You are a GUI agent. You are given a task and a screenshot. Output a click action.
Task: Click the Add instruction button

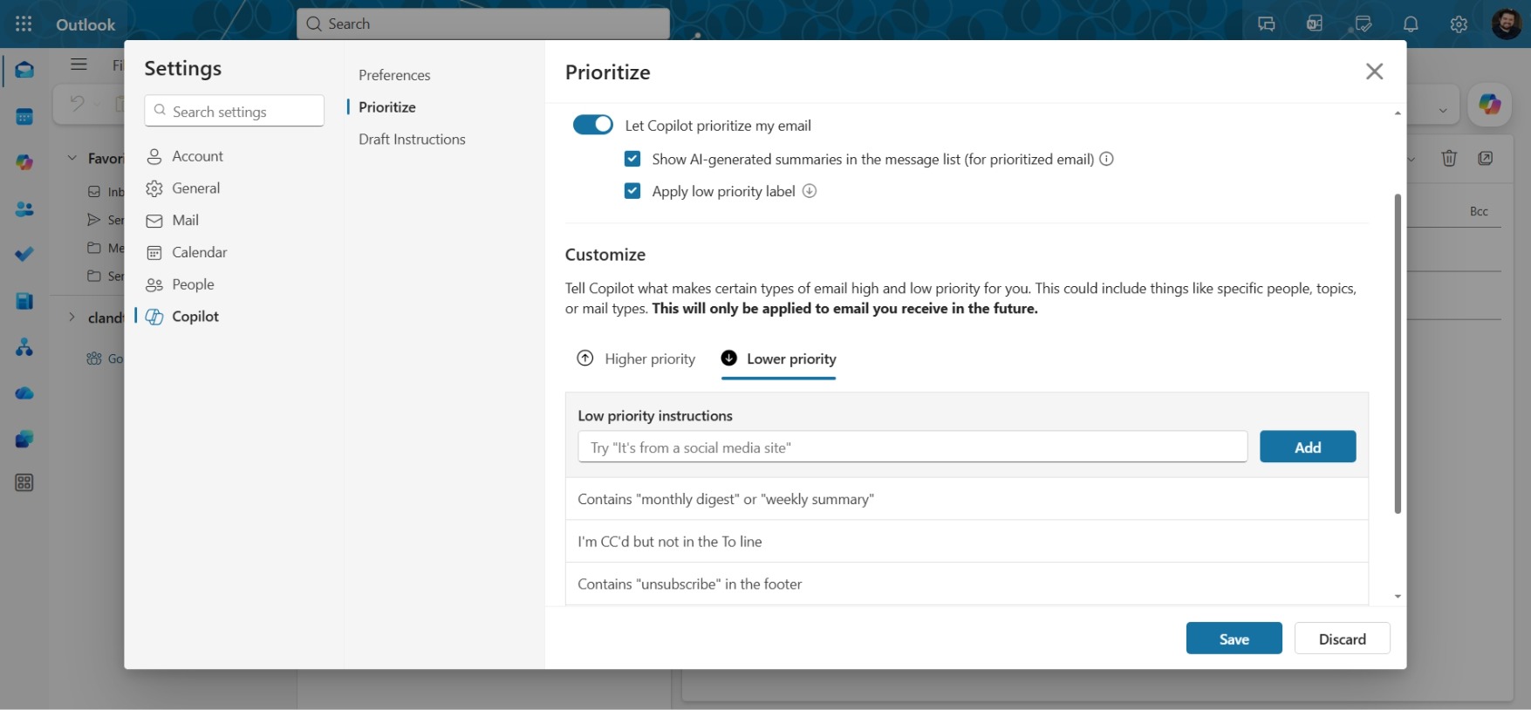pos(1308,447)
